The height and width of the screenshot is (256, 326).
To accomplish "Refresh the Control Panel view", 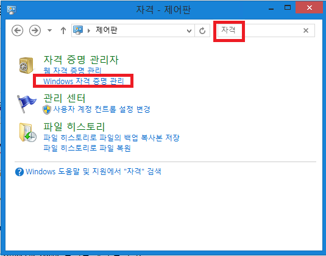I will click(202, 30).
